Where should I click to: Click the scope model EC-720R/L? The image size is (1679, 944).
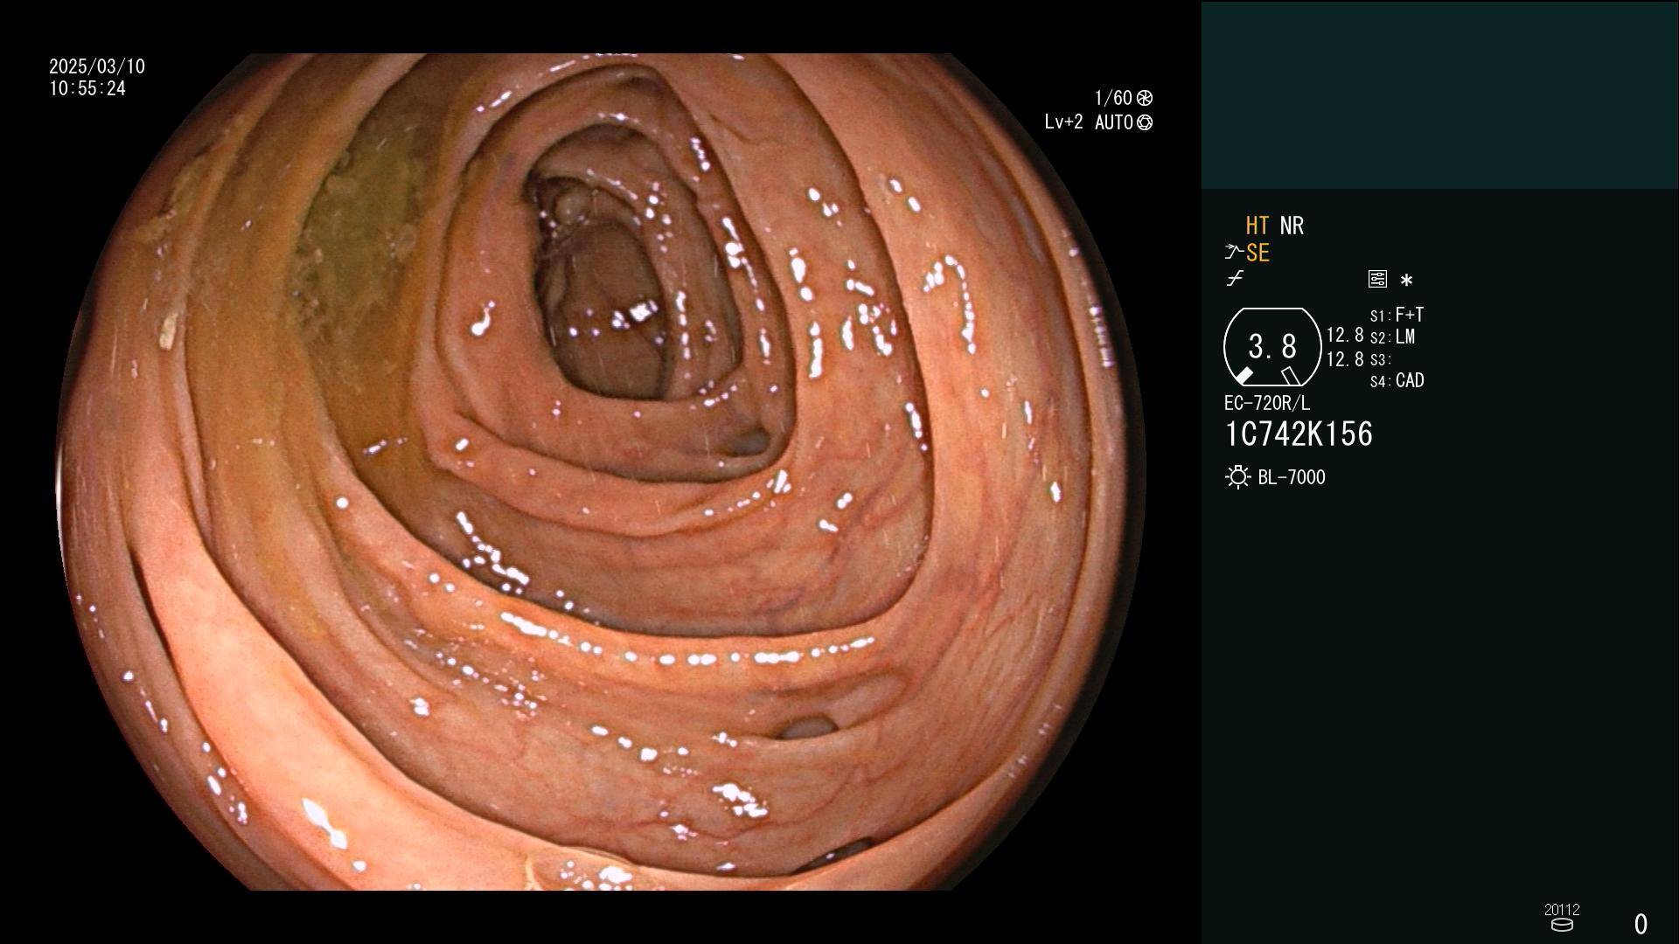1267,404
